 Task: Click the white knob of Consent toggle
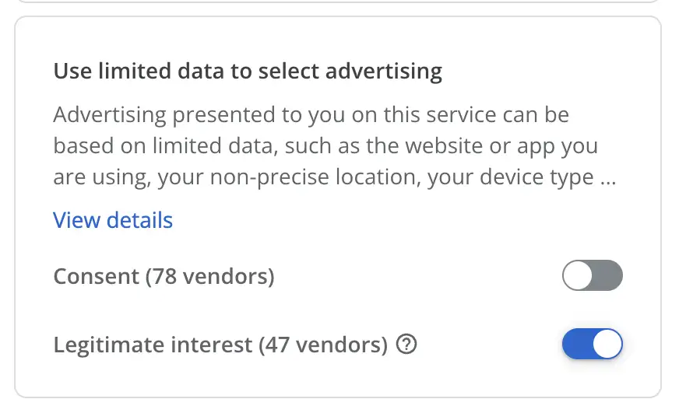click(x=578, y=275)
